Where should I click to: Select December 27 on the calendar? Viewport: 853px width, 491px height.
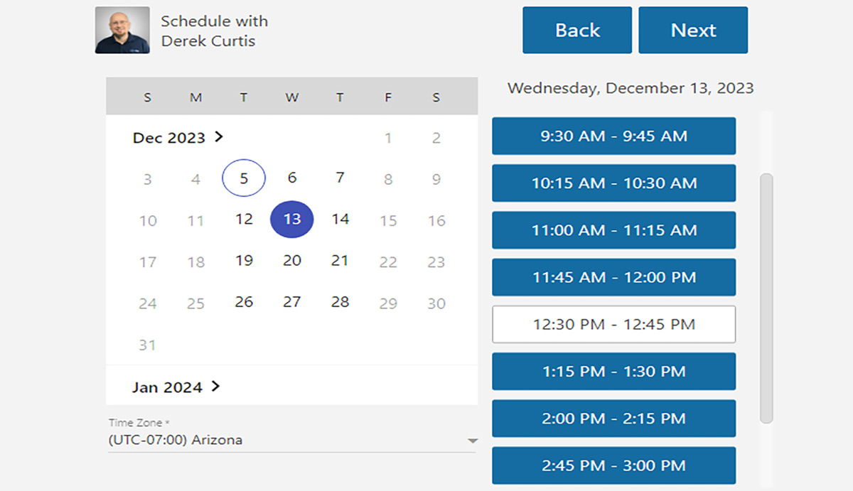[292, 302]
